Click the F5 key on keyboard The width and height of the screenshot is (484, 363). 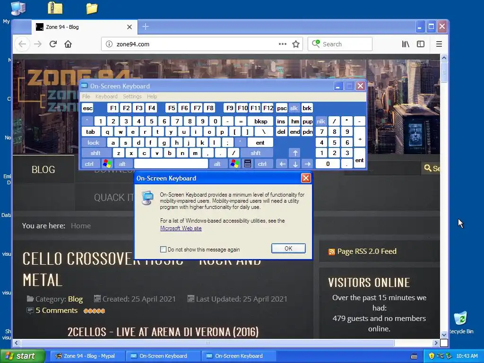pyautogui.click(x=172, y=108)
